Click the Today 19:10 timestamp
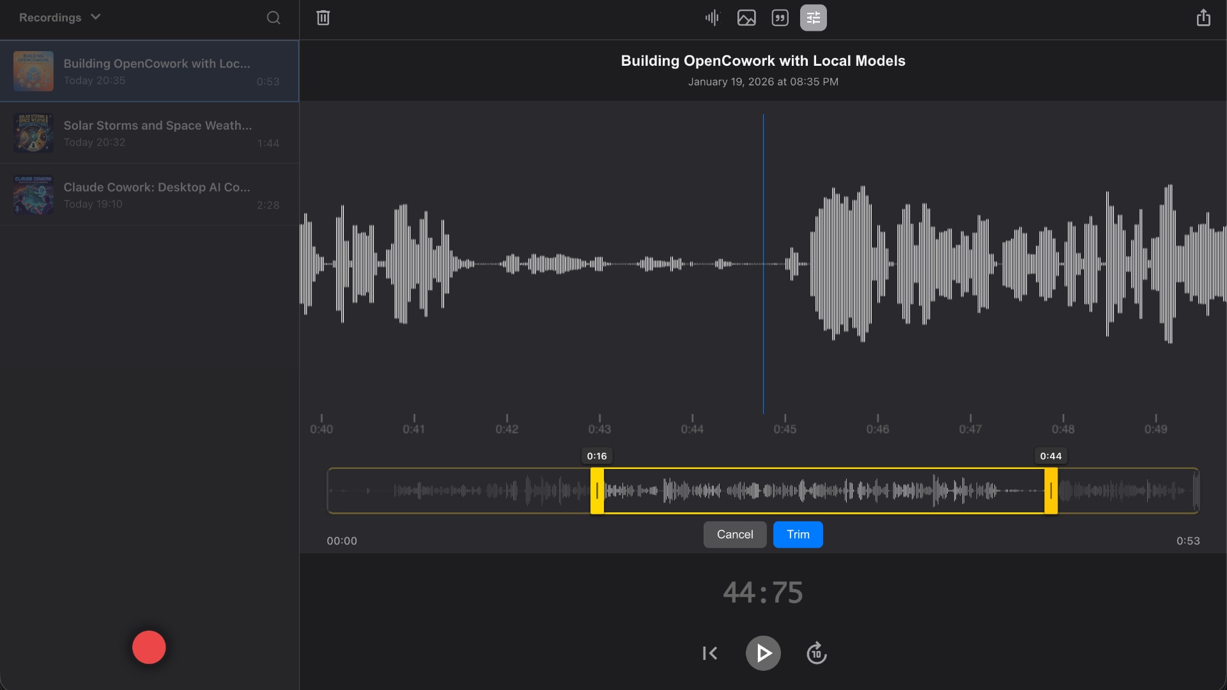 click(93, 204)
